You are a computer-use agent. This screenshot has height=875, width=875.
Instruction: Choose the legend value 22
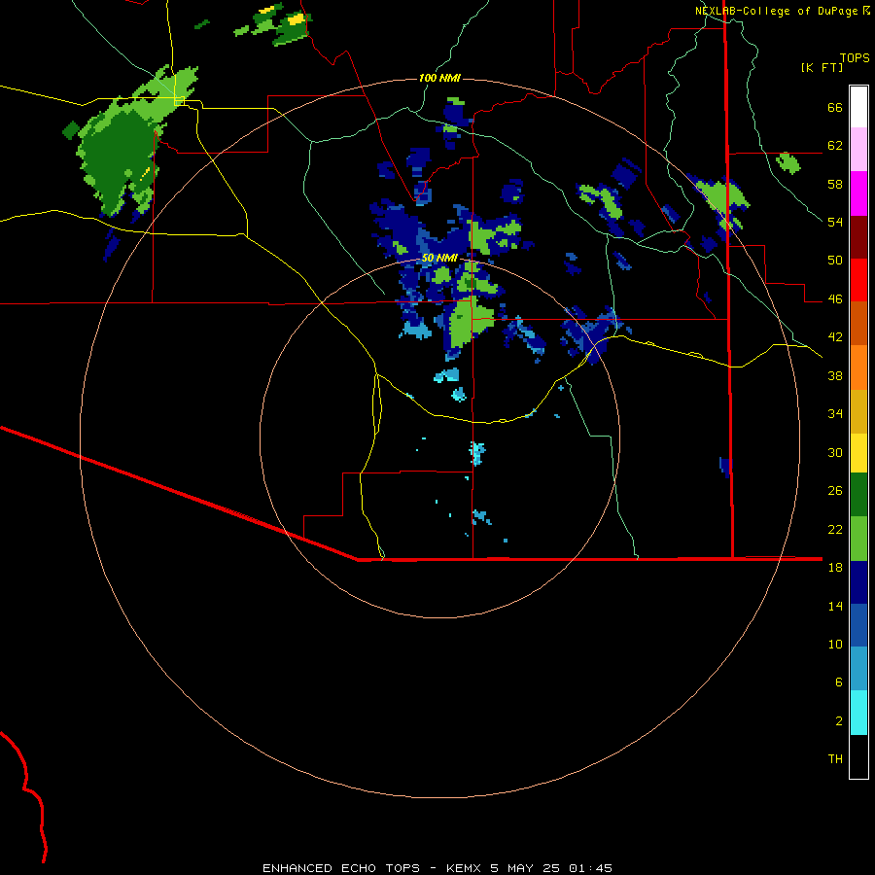coord(835,529)
